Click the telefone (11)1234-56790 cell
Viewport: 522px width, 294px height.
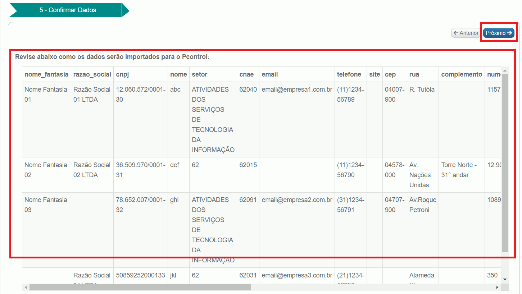(x=351, y=175)
